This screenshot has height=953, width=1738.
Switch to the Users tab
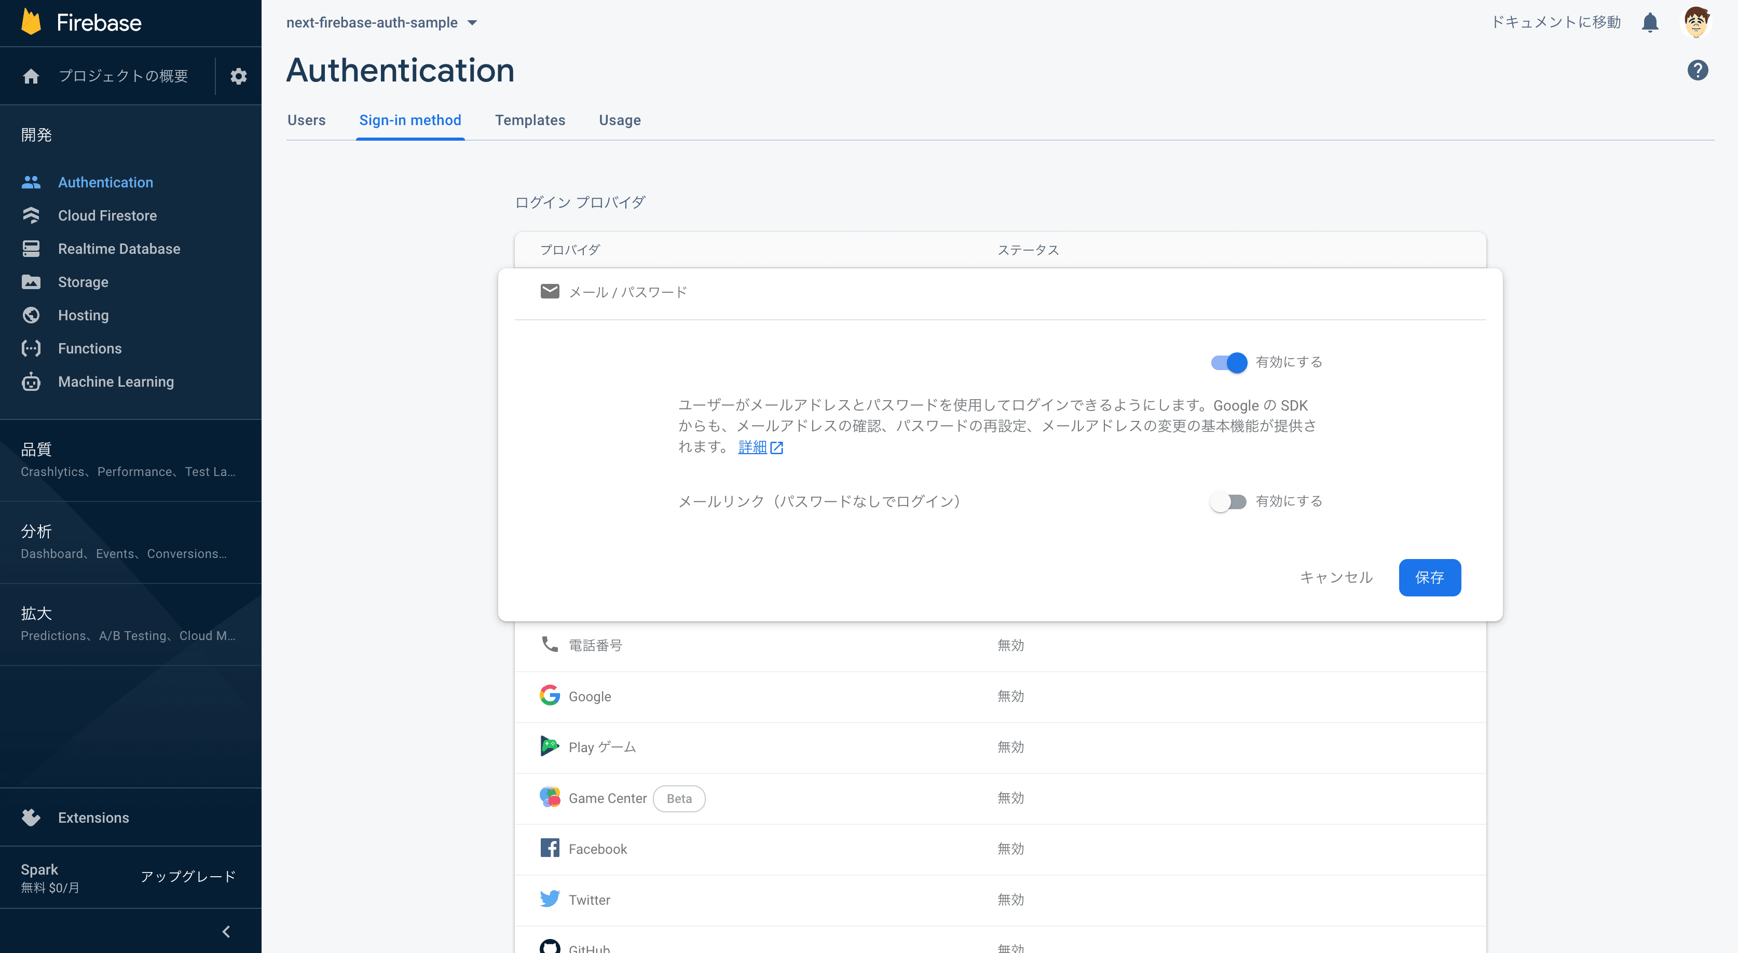[x=306, y=120]
